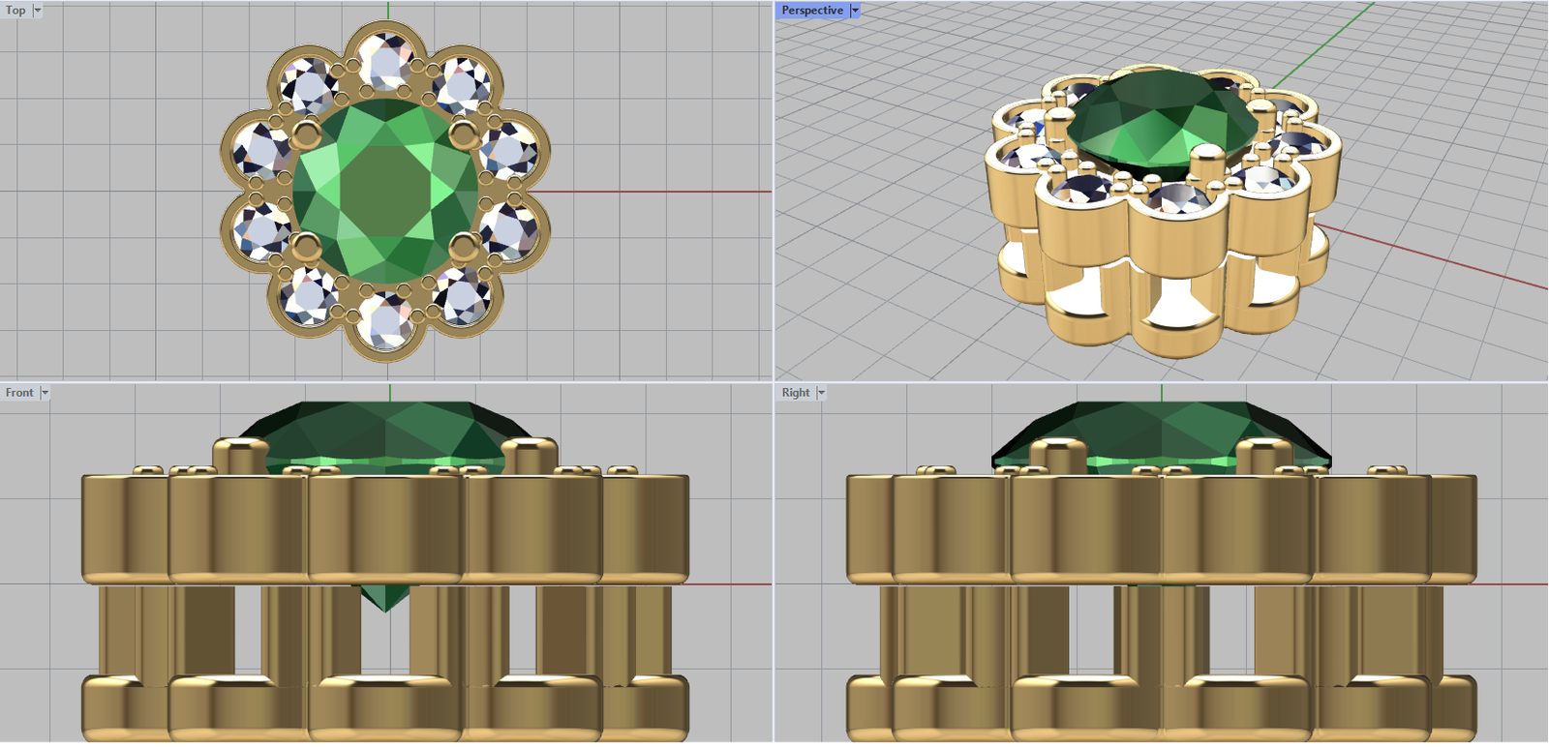Image resolution: width=1549 pixels, height=747 pixels.
Task: Click the emerald crown in Right view
Action: coord(1161,424)
